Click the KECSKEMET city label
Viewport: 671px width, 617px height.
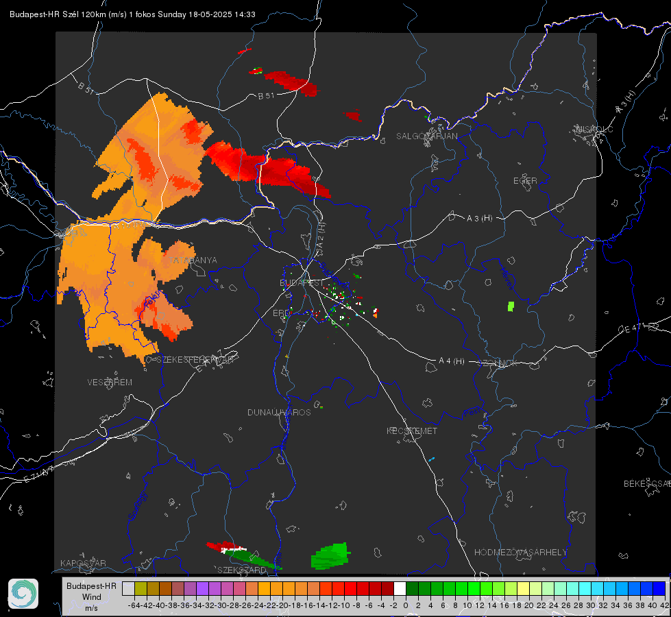point(412,431)
